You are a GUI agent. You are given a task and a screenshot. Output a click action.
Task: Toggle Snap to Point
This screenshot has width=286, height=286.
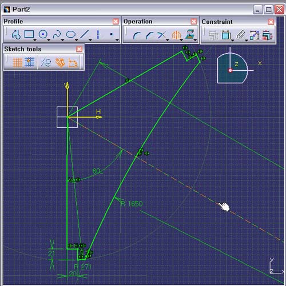pos(30,62)
